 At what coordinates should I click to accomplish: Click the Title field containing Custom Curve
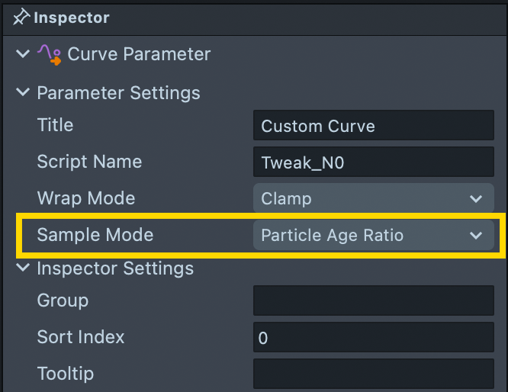pos(373,126)
